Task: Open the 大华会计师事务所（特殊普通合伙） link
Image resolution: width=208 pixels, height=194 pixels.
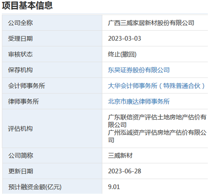Action: pyautogui.click(x=157, y=86)
